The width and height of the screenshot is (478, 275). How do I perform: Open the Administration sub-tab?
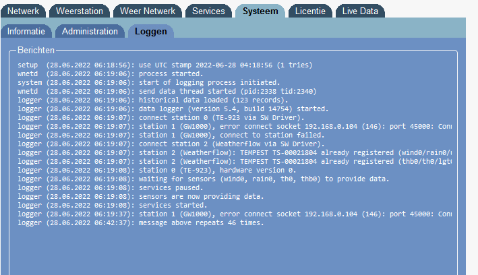coord(90,31)
